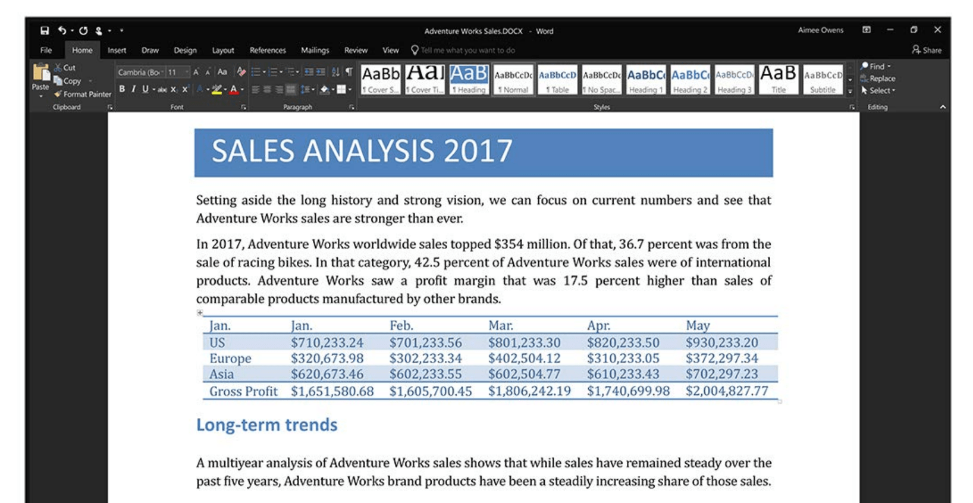Align text to the left
973x503 pixels.
tap(256, 89)
